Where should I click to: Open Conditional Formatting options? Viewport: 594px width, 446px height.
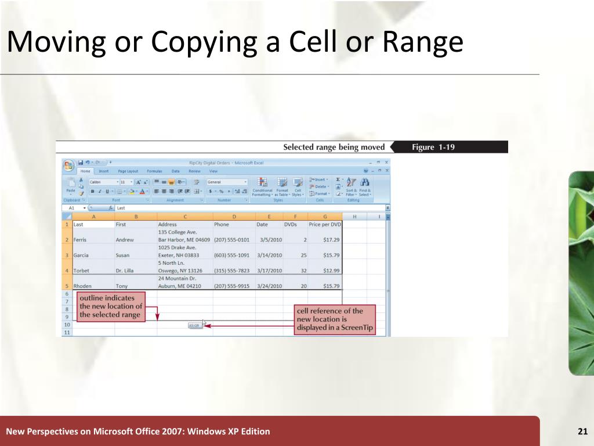(x=263, y=186)
